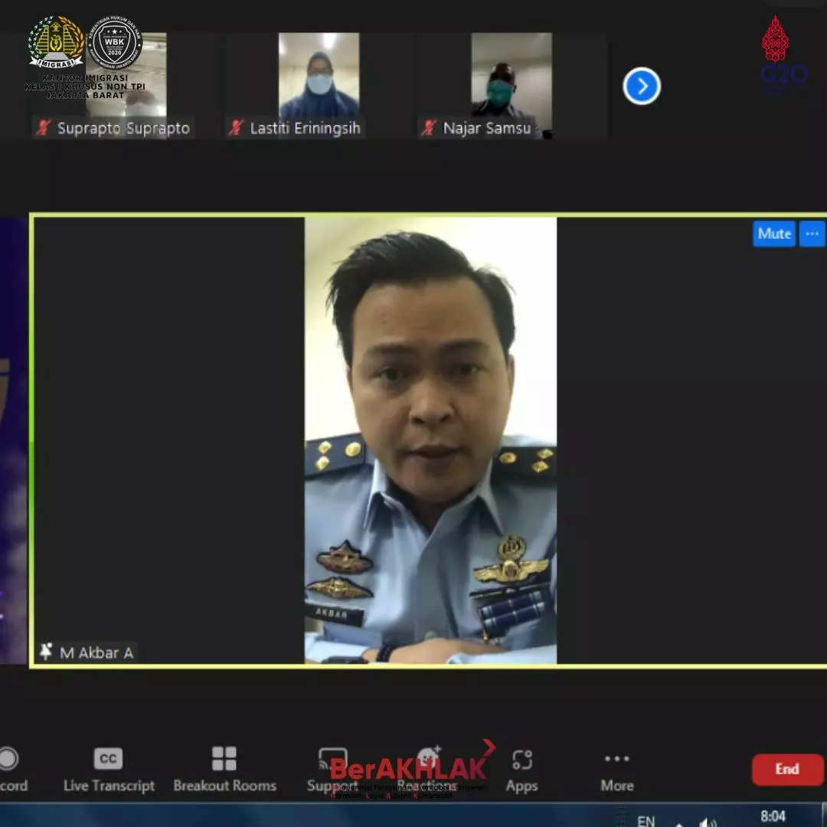Image resolution: width=827 pixels, height=827 pixels.
Task: Open the Reactions panel
Action: point(428,770)
